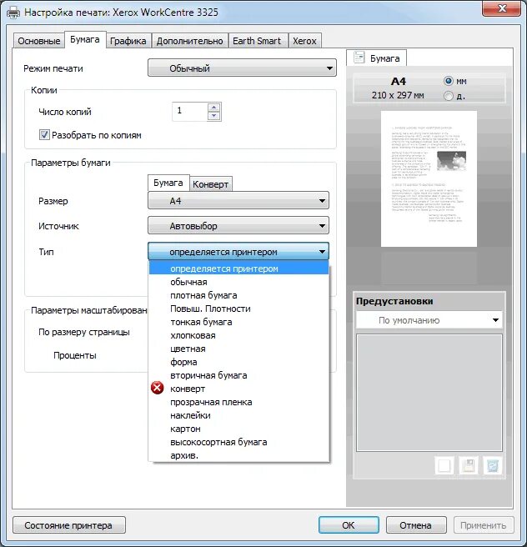Click the delete preset recycle bin icon
Viewport: 527px width, 547px height.
click(493, 465)
